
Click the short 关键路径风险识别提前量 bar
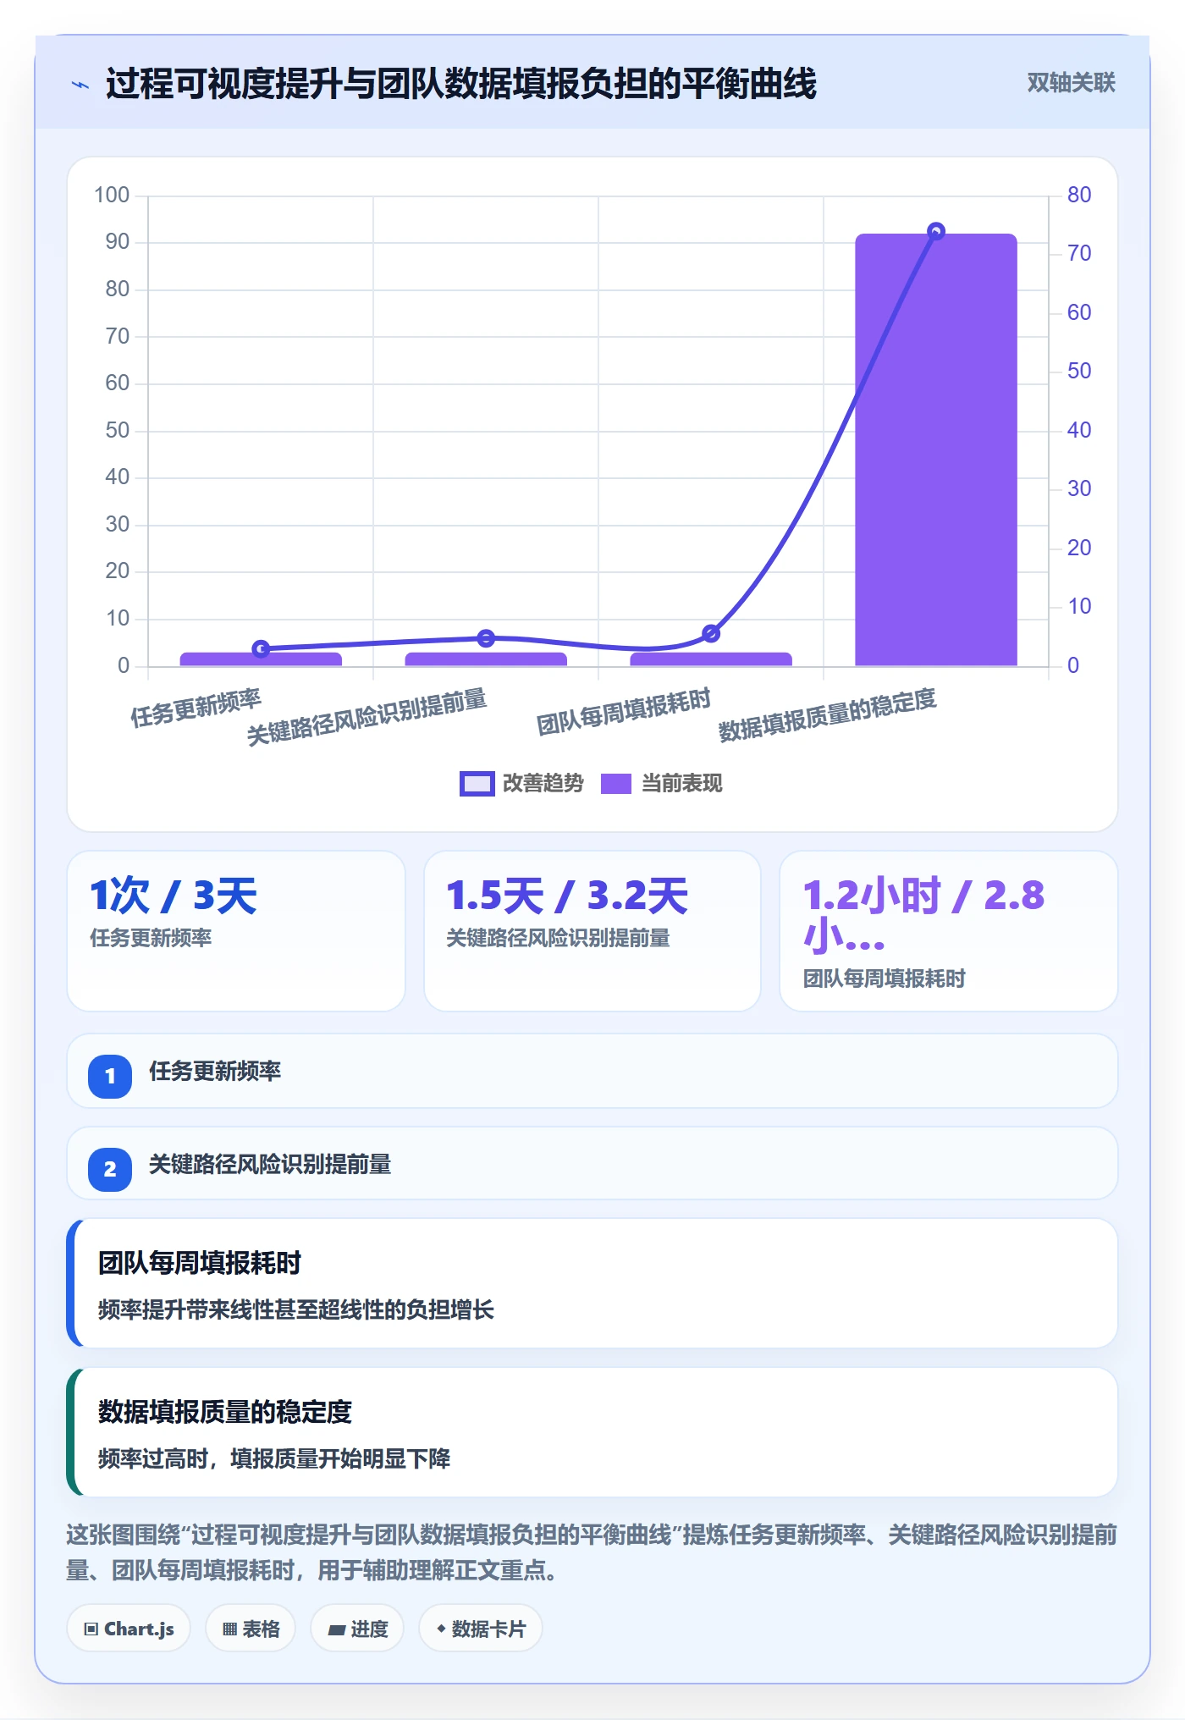486,659
